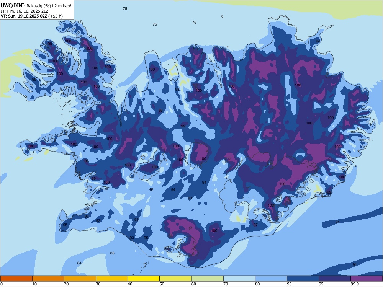Select the '88' value off the southwest coast
The image size is (383, 287).
[x=112, y=253]
